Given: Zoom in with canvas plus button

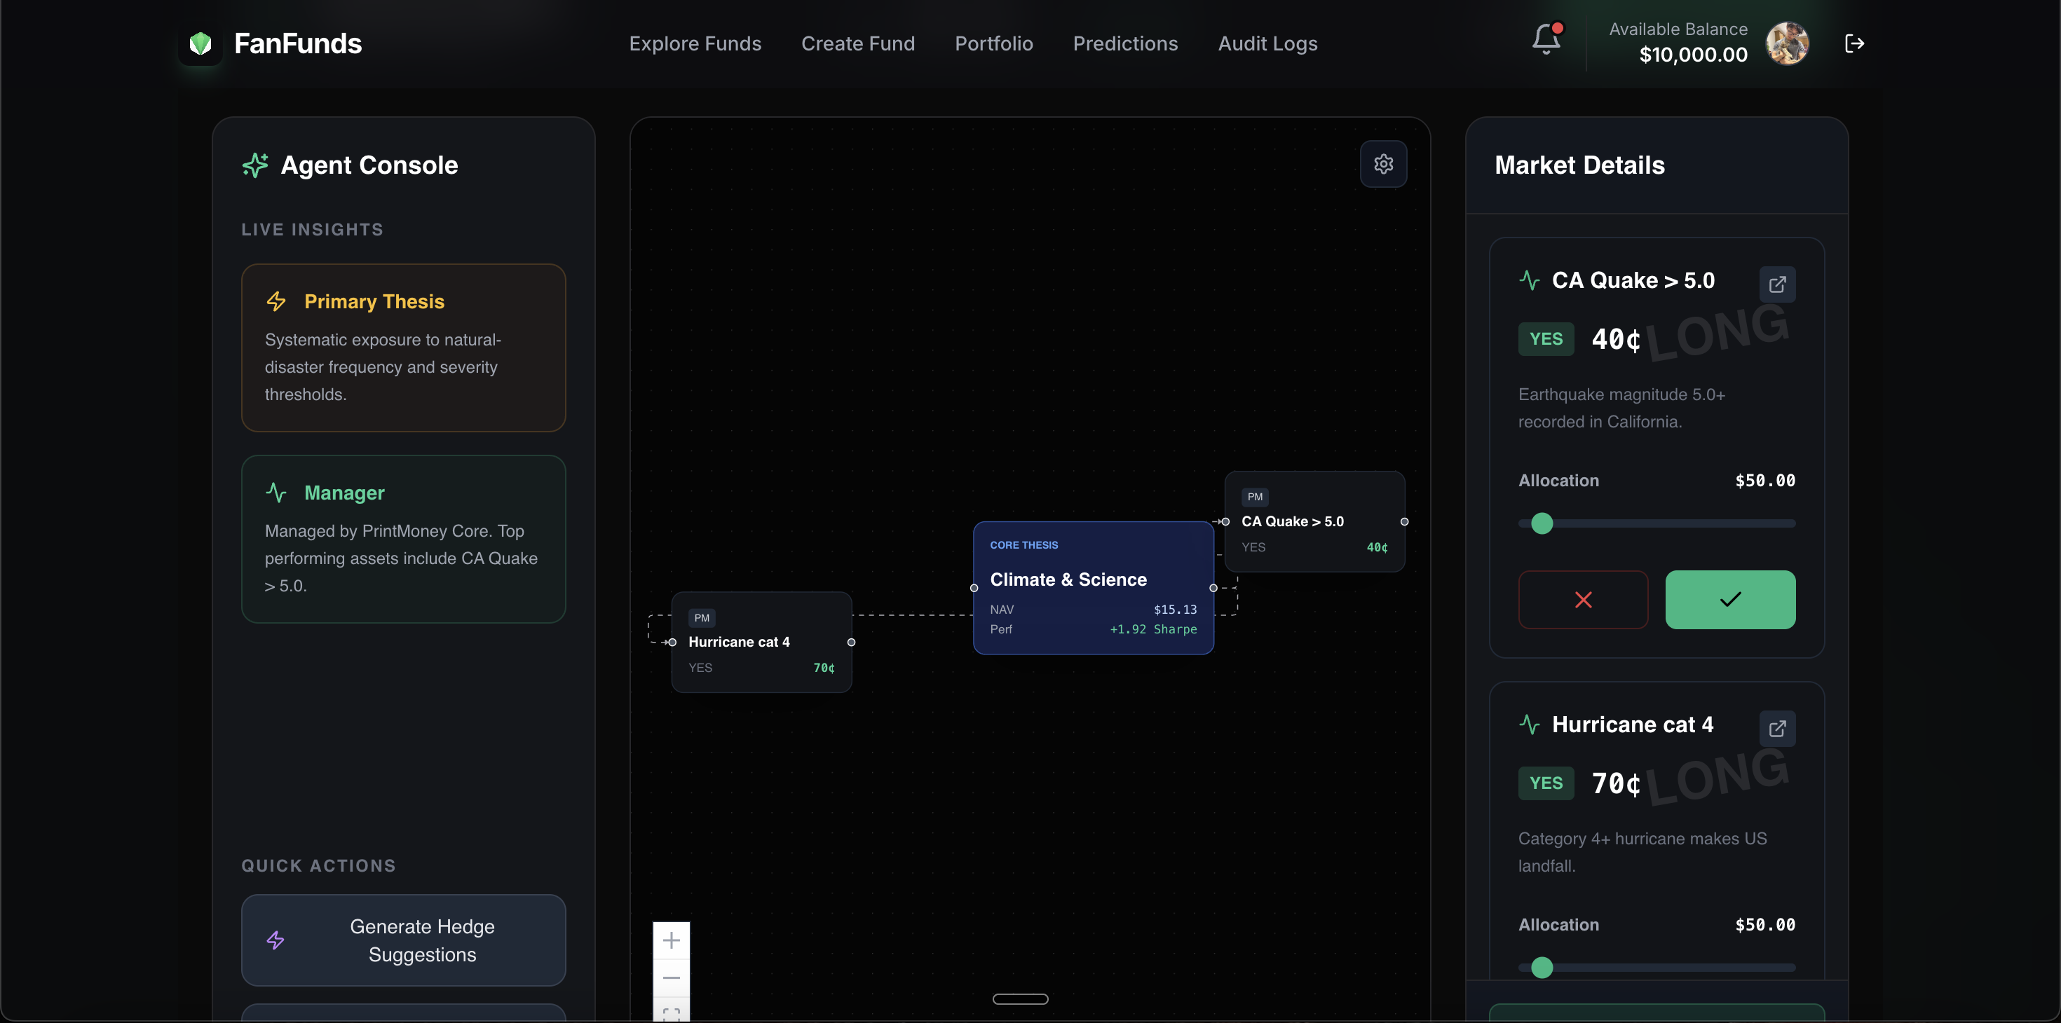Looking at the screenshot, I should pyautogui.click(x=672, y=940).
